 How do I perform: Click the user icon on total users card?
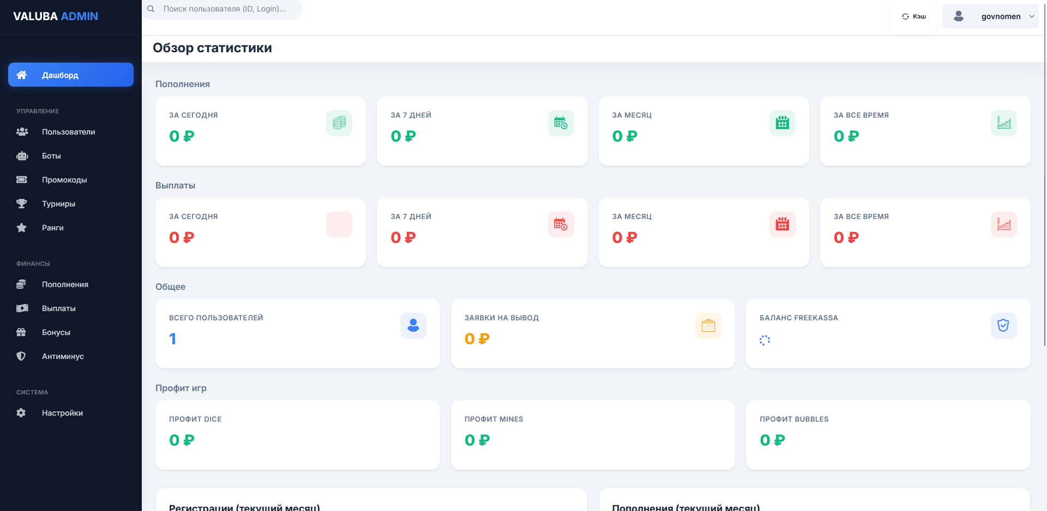click(x=413, y=326)
